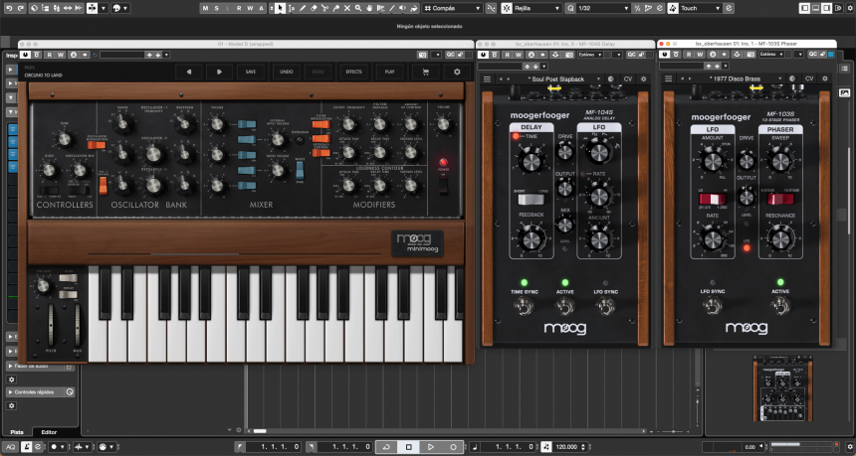Viewport: 856px width, 456px height.
Task: Select the Draw pencil tool
Action: click(302, 8)
